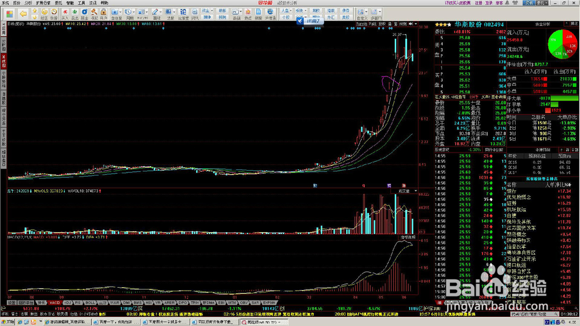Click the 开户 padlock toolbar icon
Screen dimensions: 580x326
tap(104, 14)
